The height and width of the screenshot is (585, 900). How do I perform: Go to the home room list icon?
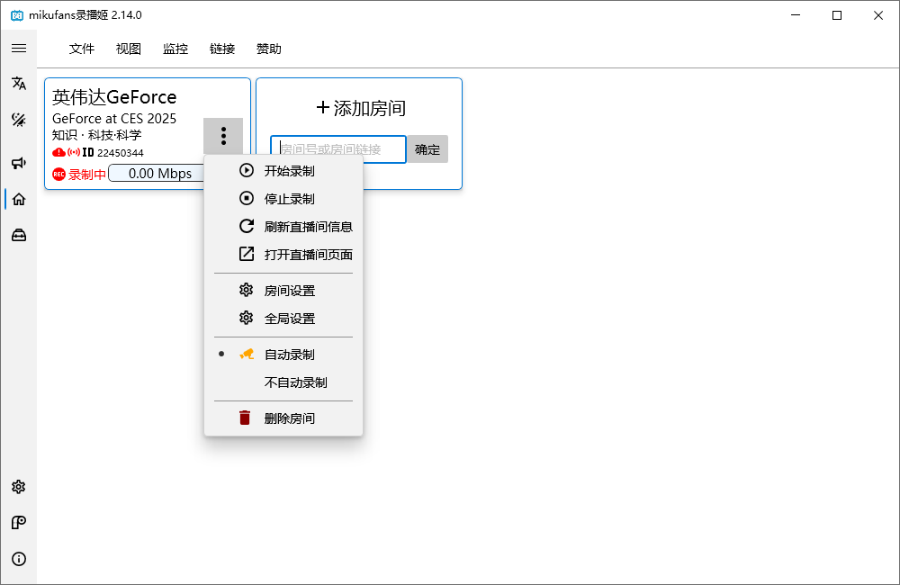(19, 199)
